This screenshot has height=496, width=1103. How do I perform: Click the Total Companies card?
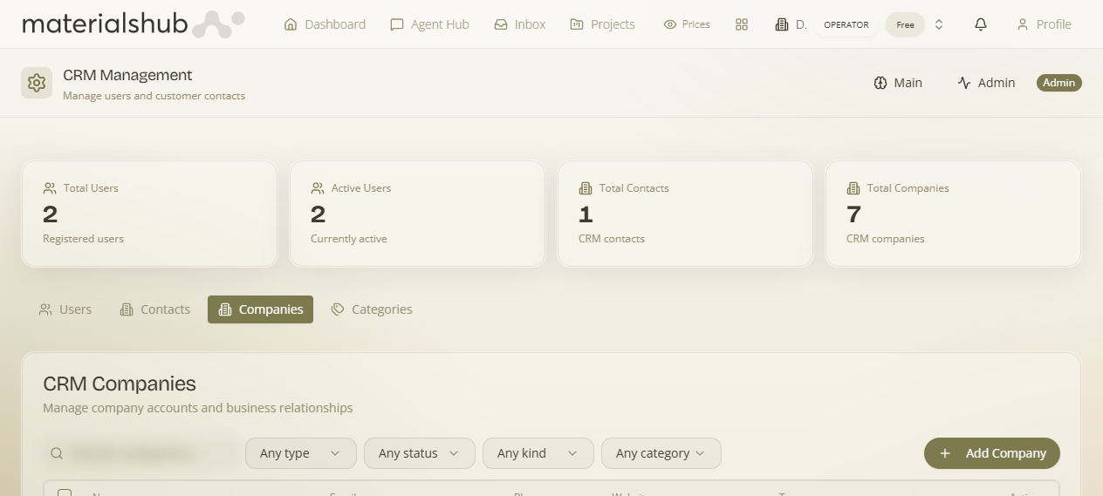click(x=953, y=214)
